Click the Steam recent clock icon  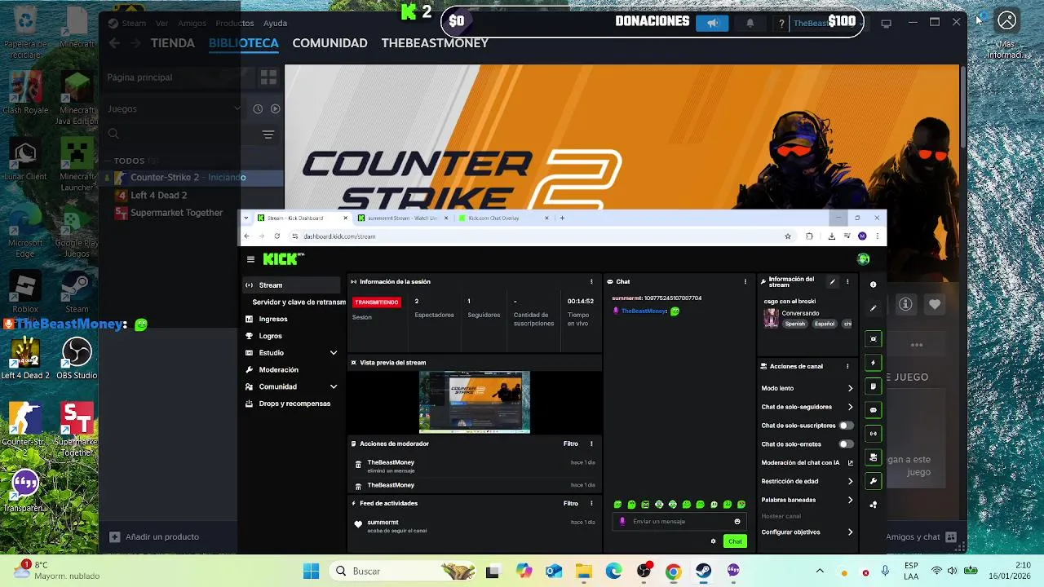(258, 108)
